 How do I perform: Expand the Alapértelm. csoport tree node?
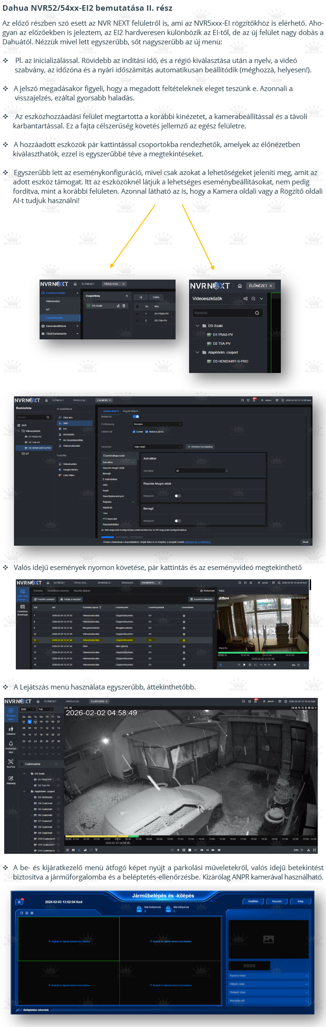point(197,352)
